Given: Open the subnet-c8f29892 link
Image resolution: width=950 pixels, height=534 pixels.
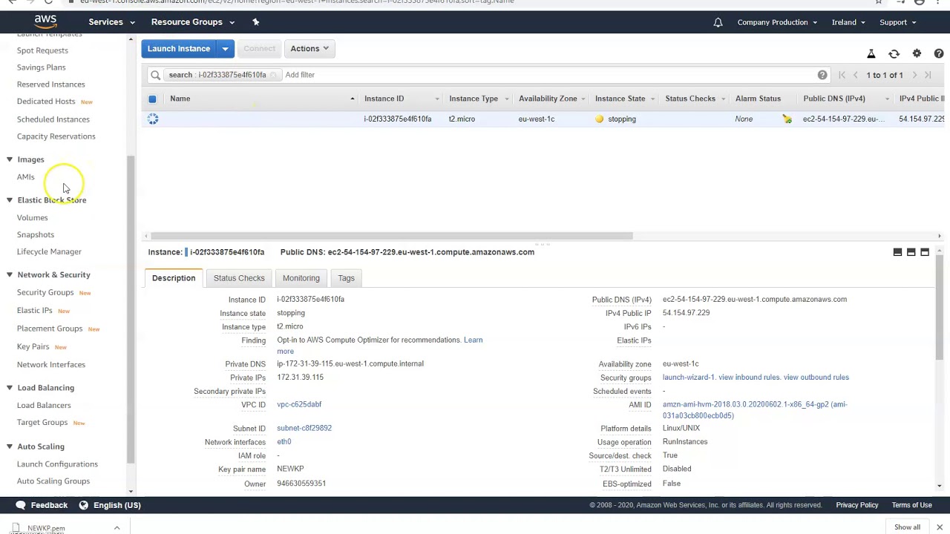Looking at the screenshot, I should pos(304,428).
